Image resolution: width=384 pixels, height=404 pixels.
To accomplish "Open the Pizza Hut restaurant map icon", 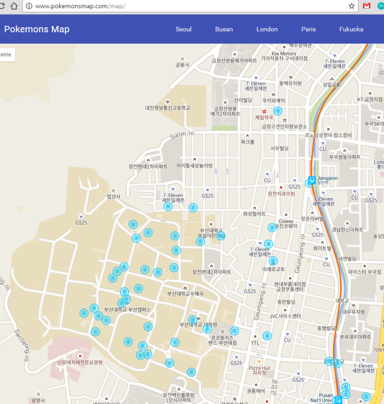I will (x=259, y=362).
